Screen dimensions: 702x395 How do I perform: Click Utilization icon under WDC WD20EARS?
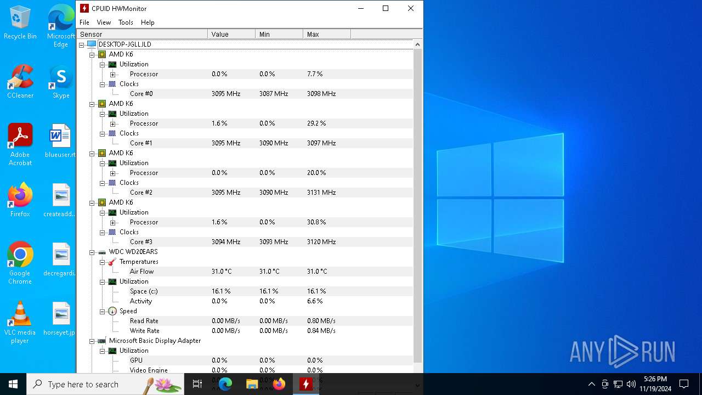coord(112,281)
